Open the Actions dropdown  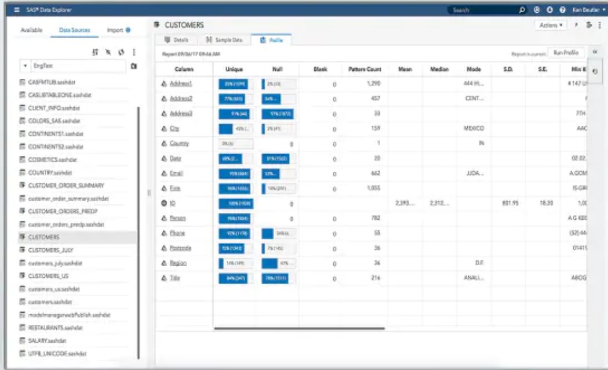(551, 25)
